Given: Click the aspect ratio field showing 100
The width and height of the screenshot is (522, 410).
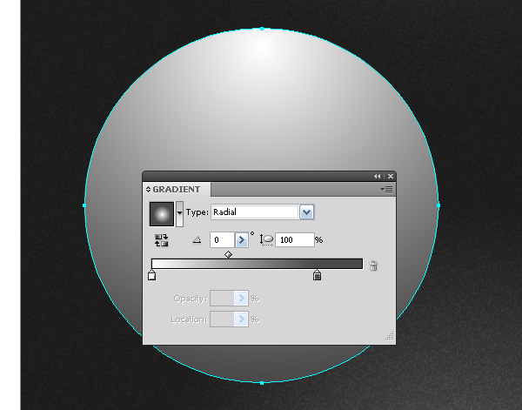Looking at the screenshot, I should (x=295, y=239).
